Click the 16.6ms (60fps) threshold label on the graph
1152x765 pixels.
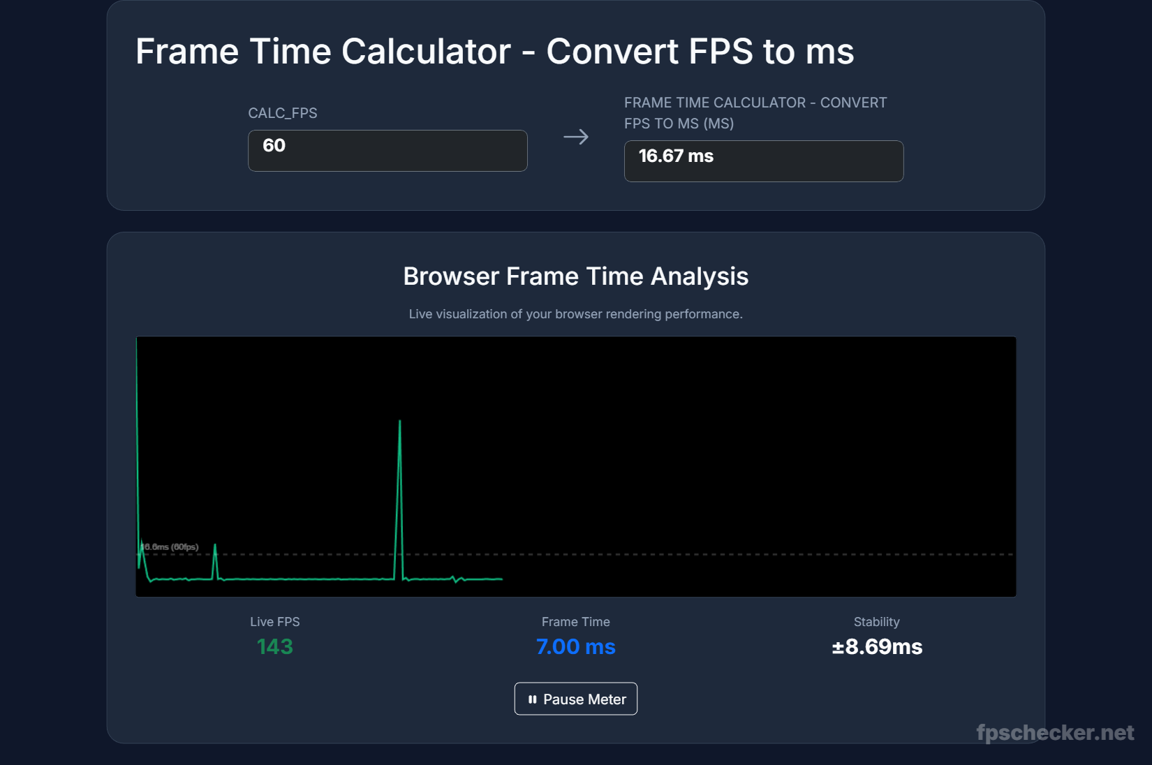170,547
